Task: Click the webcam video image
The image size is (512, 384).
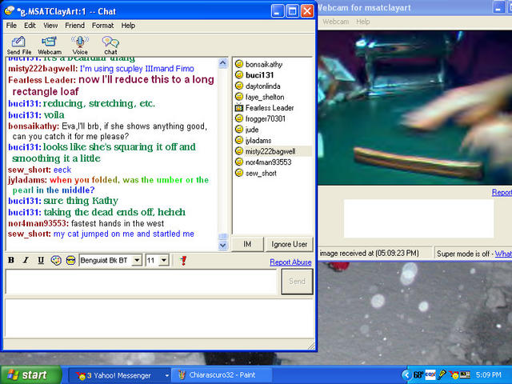Action: pyautogui.click(x=414, y=108)
